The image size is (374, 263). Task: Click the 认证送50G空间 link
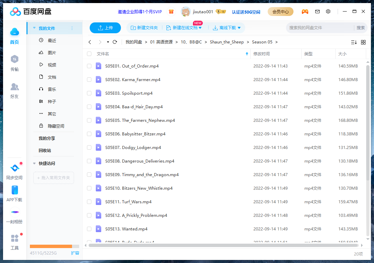[246, 12]
